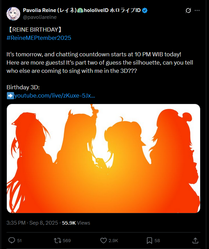Click the 569 repost count
The width and height of the screenshot is (209, 249).
(66, 240)
